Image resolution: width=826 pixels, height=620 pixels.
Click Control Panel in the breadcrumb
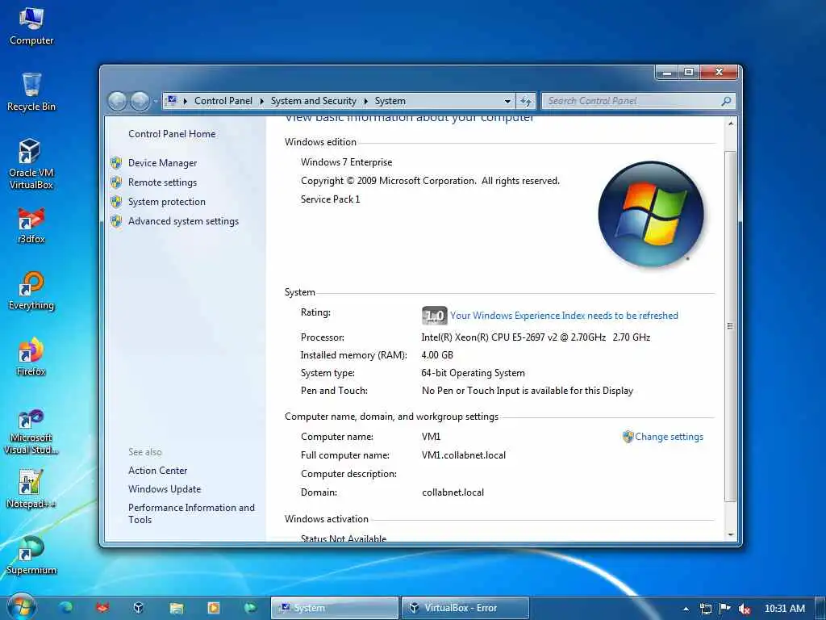(x=223, y=101)
